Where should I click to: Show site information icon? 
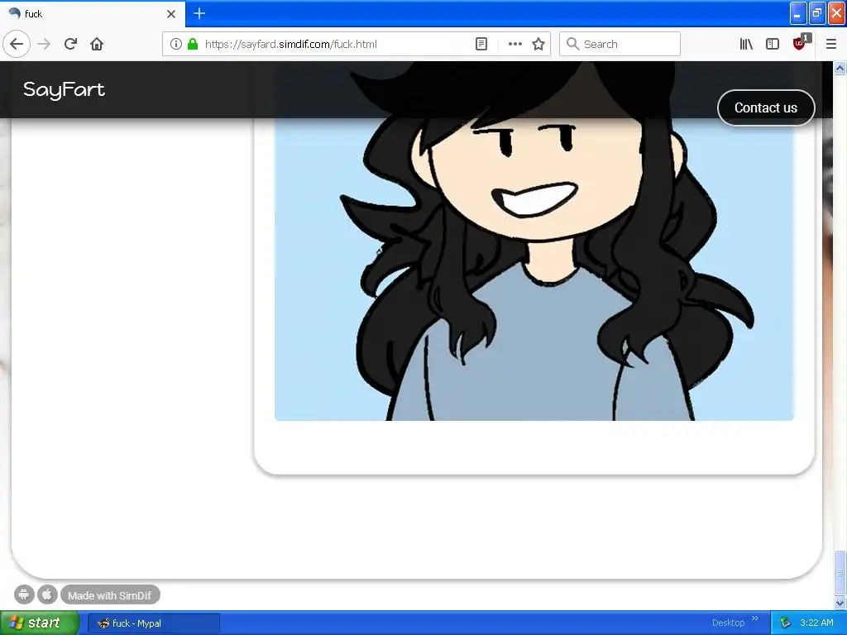coord(175,44)
